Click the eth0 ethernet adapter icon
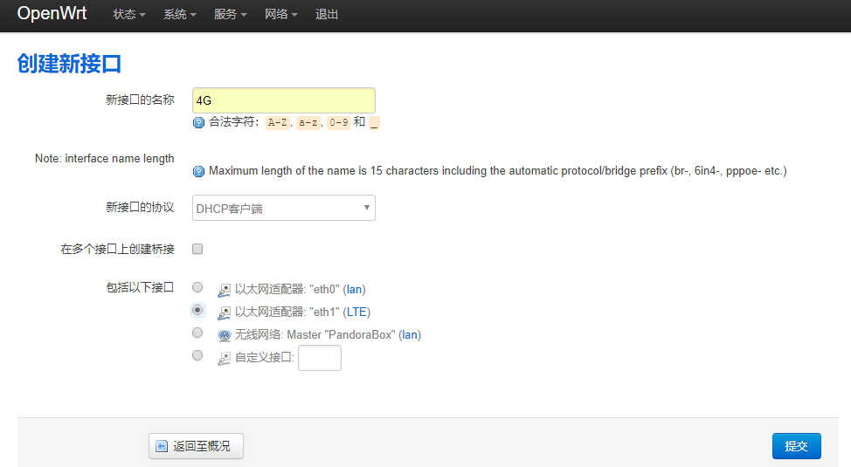 [224, 290]
